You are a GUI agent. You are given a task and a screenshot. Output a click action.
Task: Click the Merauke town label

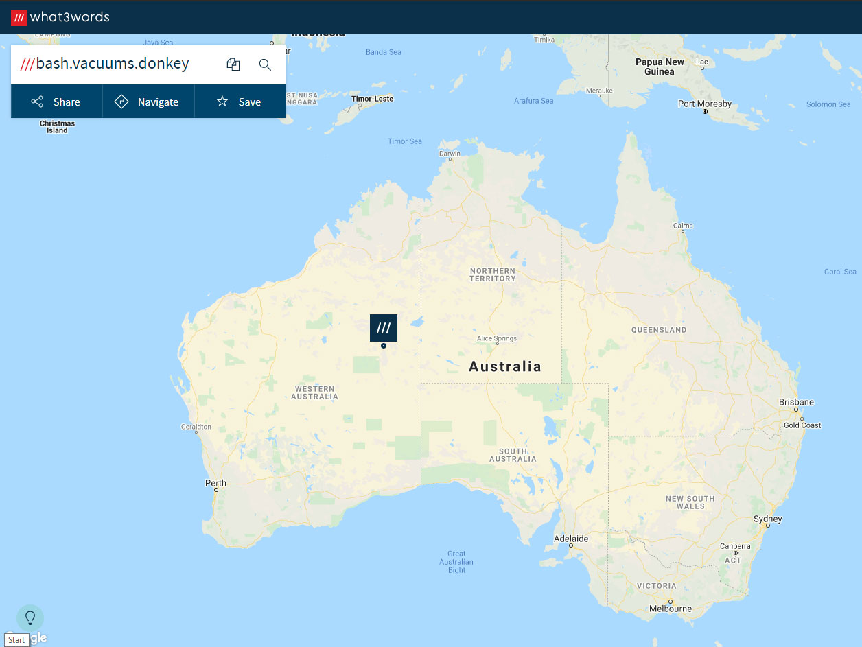599,91
